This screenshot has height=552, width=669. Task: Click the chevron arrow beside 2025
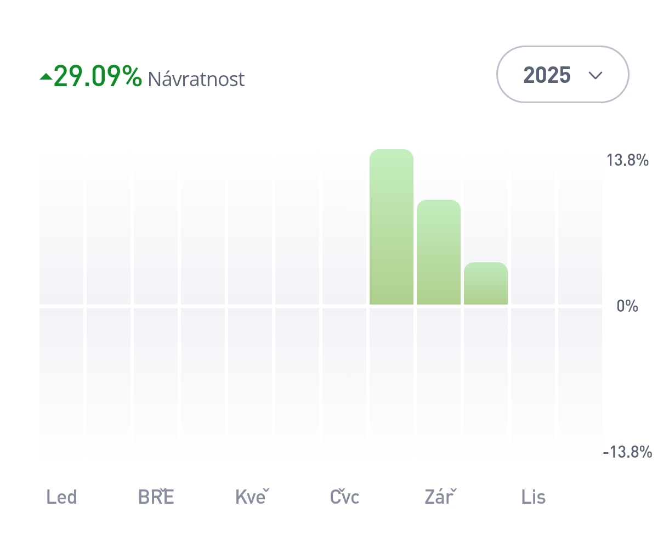pyautogui.click(x=595, y=75)
